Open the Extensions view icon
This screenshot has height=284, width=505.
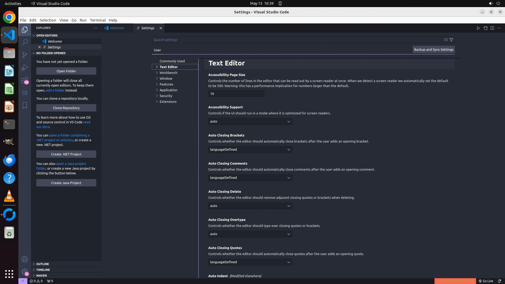click(25, 80)
